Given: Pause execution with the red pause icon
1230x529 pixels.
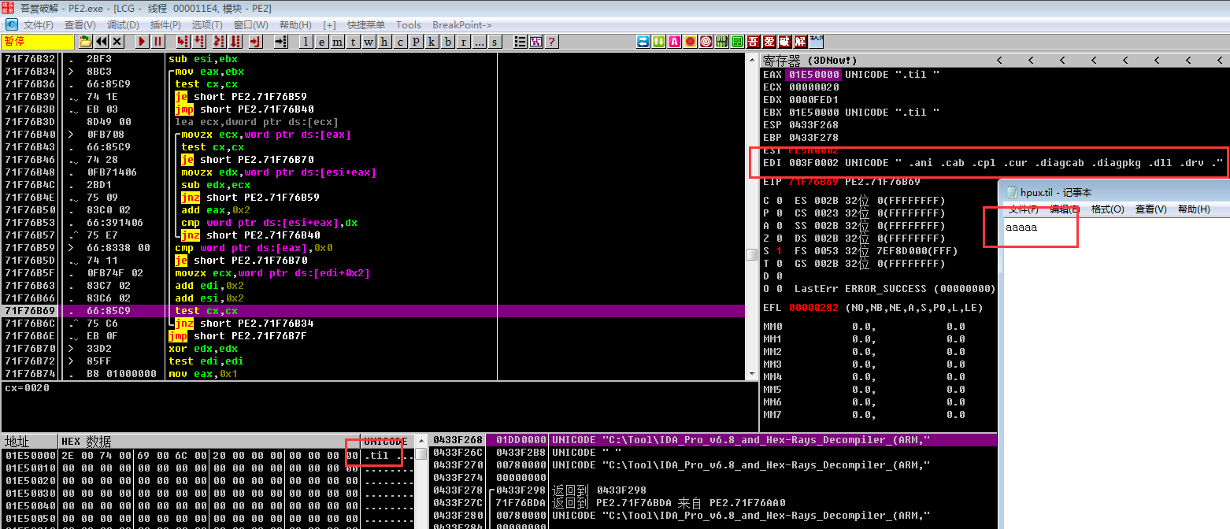Looking at the screenshot, I should click(x=157, y=42).
